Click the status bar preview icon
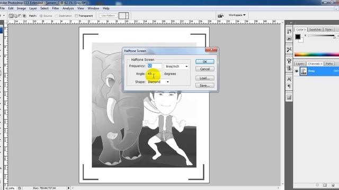Viewport: 339px width, 190px height. 20,188
